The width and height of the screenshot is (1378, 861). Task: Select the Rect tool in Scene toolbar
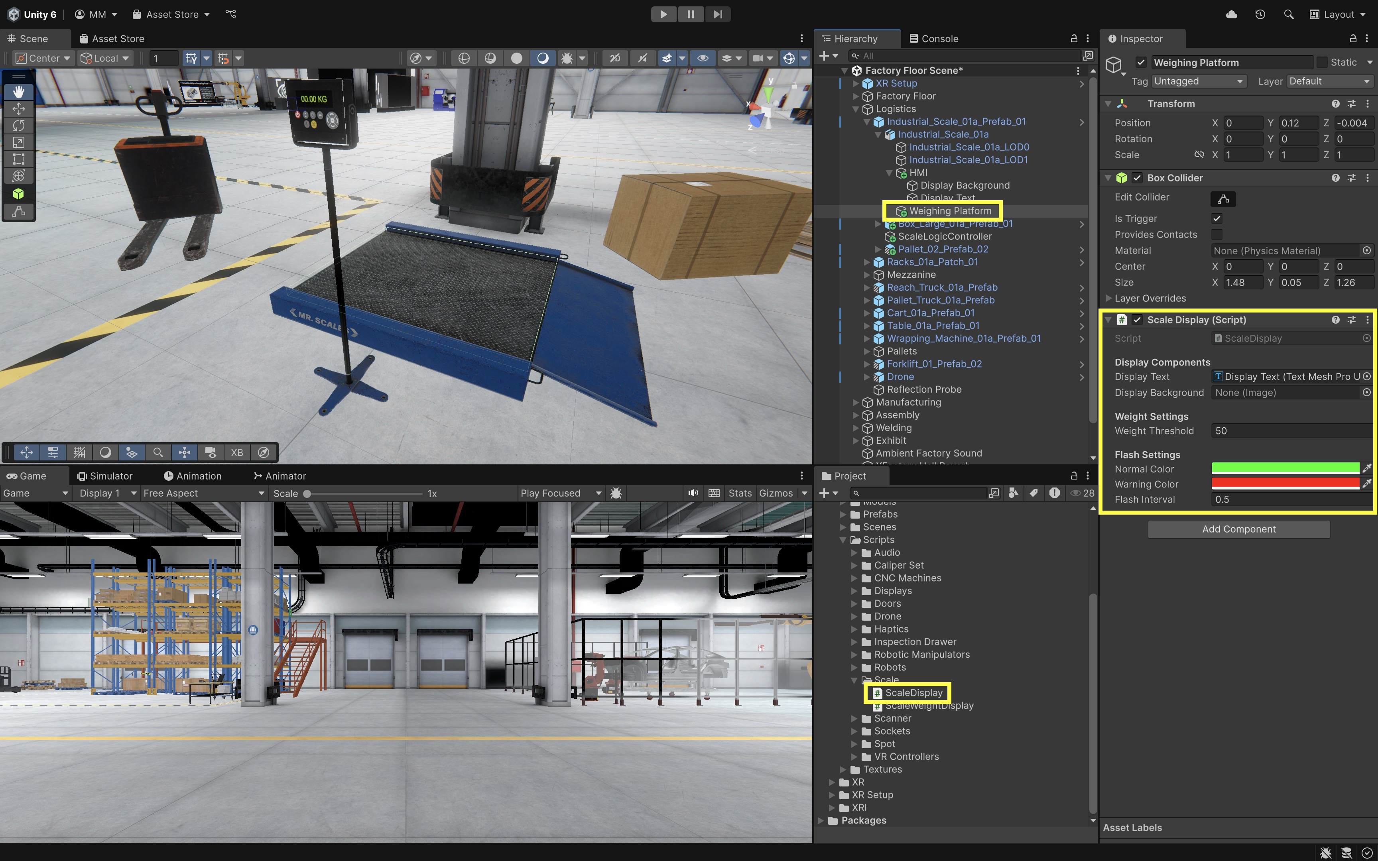click(x=18, y=159)
